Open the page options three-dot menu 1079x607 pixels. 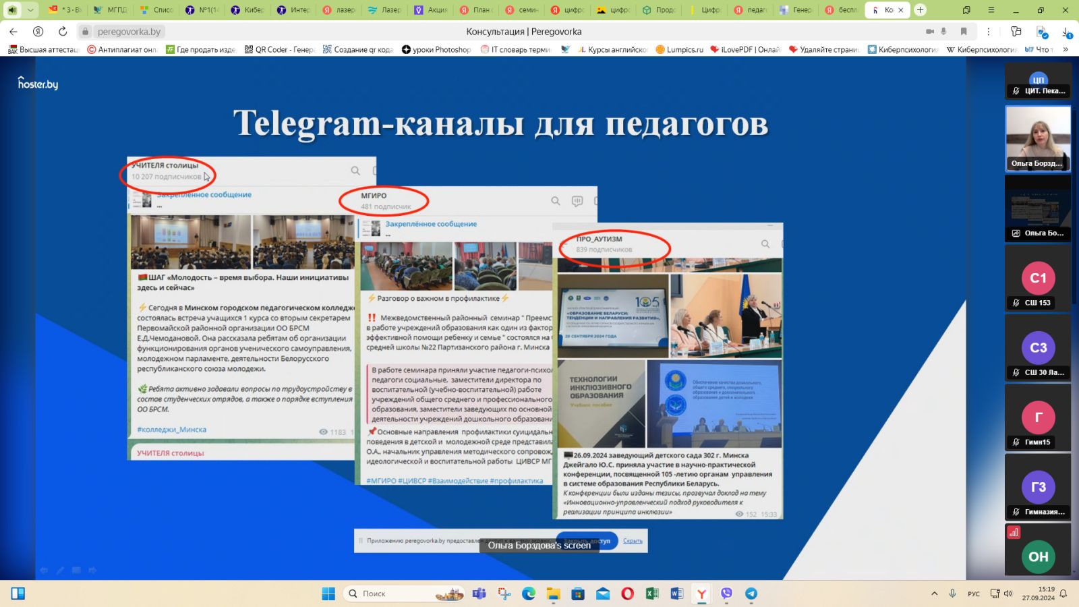coord(988,32)
